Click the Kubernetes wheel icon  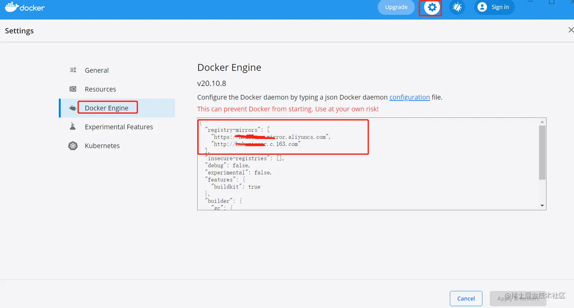click(73, 146)
